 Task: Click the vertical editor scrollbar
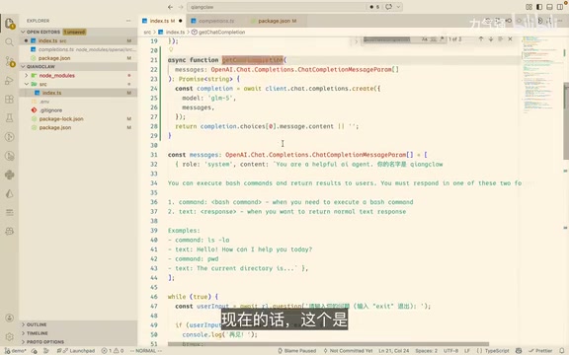click(x=566, y=121)
